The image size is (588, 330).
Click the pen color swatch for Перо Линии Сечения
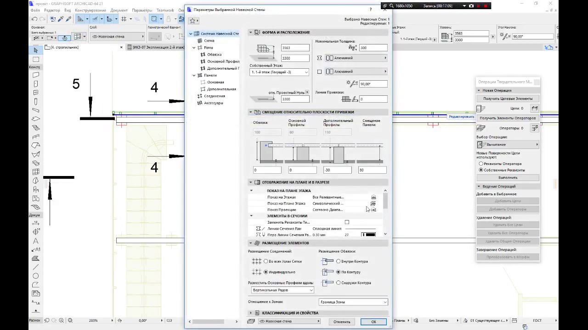(368, 235)
